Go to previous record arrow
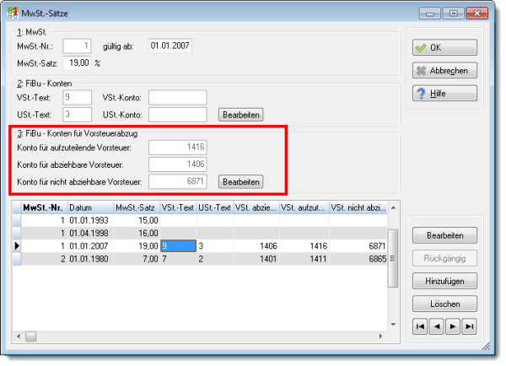Viewport: 506px width, 366px height. click(436, 326)
